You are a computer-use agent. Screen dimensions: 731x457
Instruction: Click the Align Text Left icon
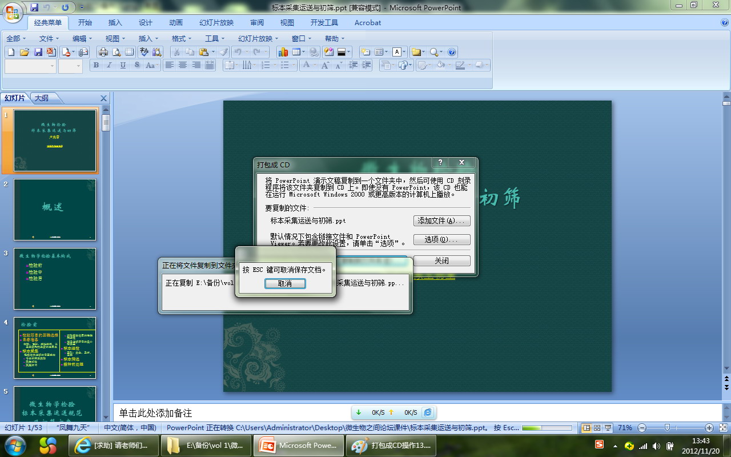(169, 66)
